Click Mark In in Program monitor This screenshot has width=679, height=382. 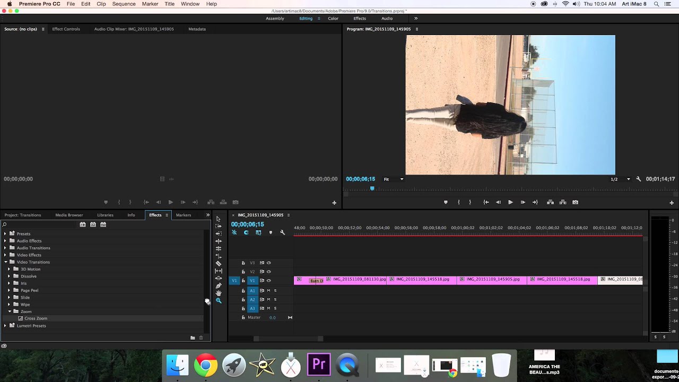click(x=458, y=202)
